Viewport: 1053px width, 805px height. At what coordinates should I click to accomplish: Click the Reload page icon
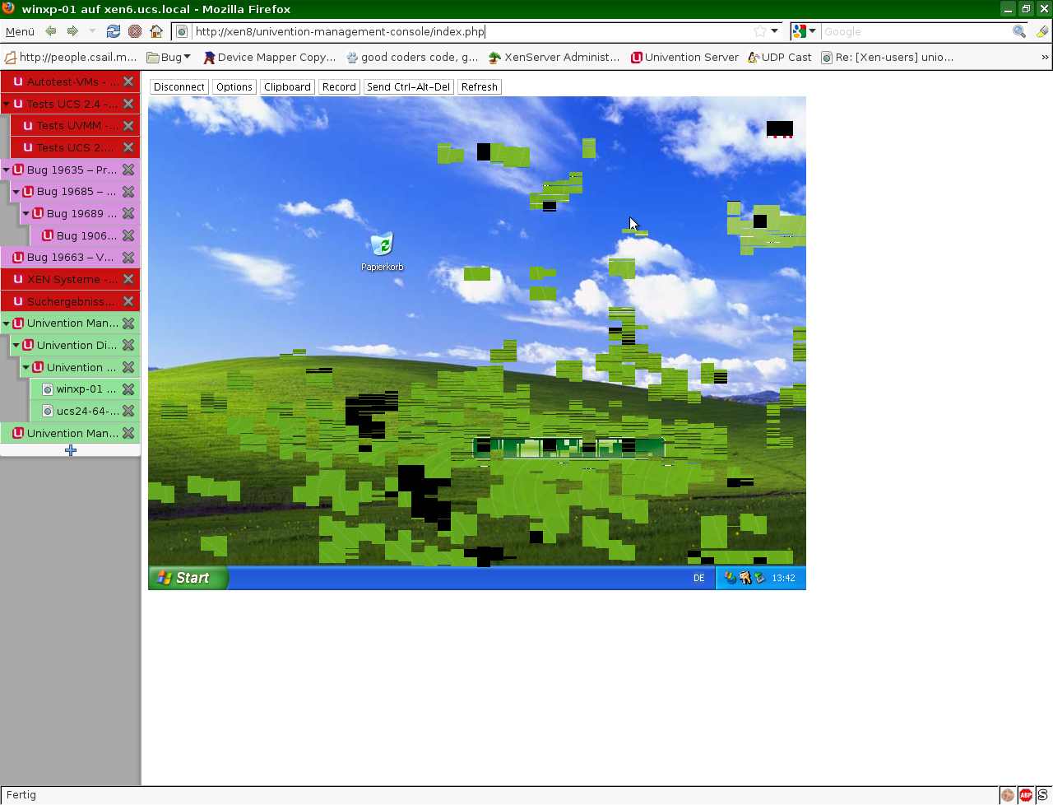114,31
